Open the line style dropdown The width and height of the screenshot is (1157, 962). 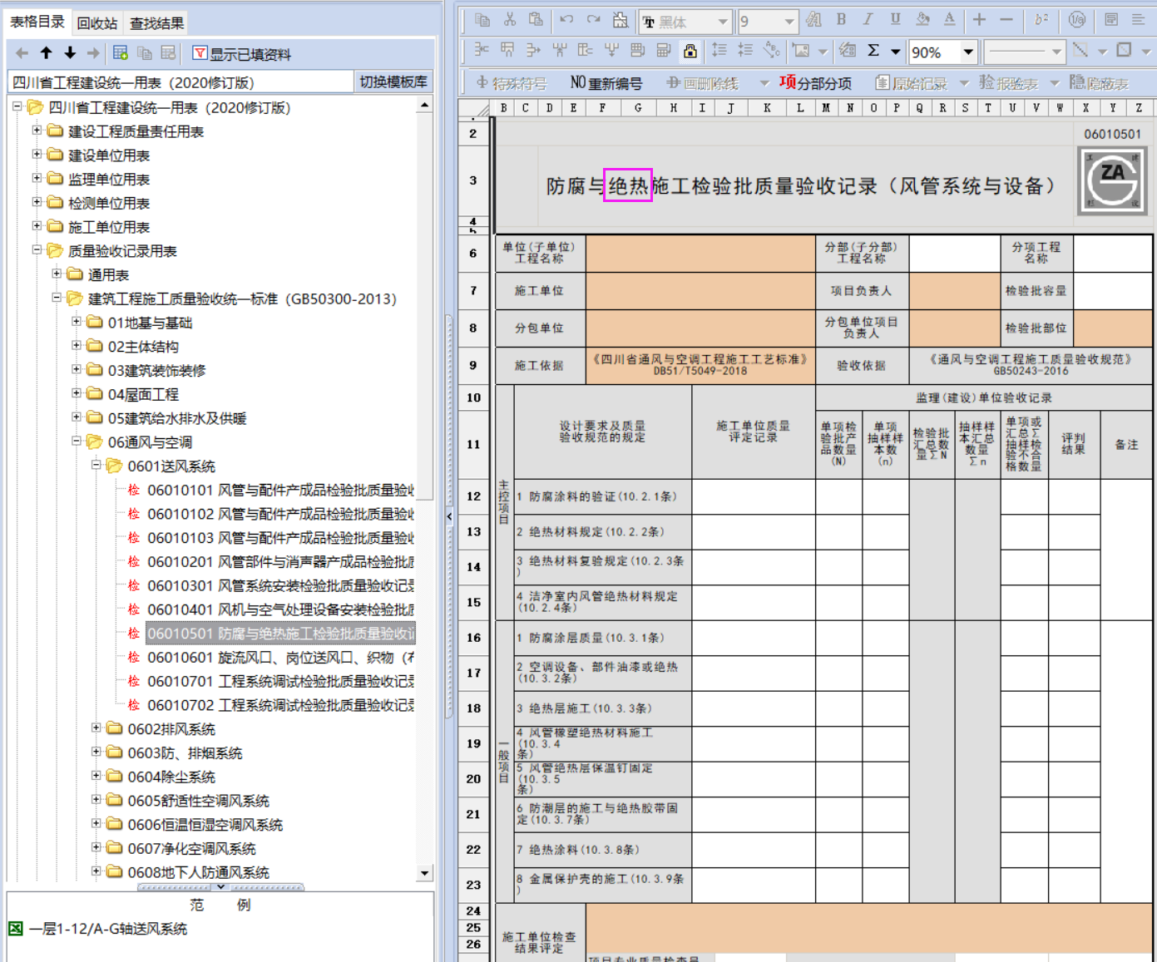pyautogui.click(x=1056, y=52)
